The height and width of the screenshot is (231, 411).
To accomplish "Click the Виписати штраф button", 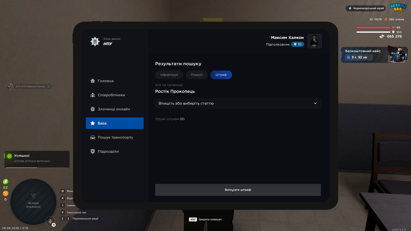I will point(238,190).
